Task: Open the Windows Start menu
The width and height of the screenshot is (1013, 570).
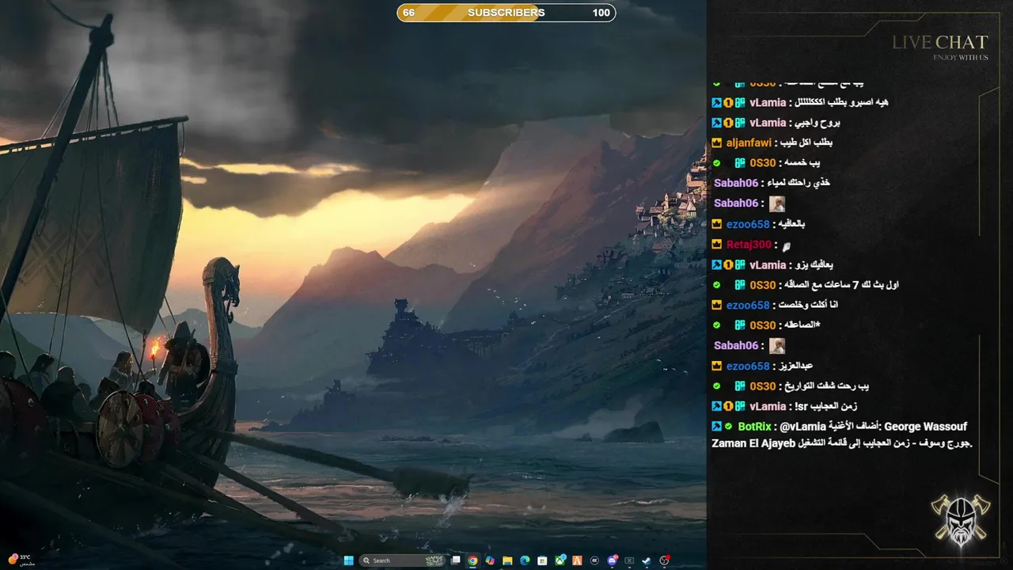Action: point(348,560)
